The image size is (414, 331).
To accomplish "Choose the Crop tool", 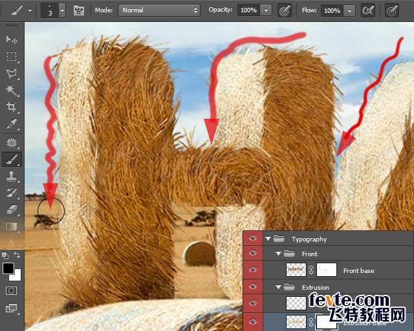I will coord(12,107).
